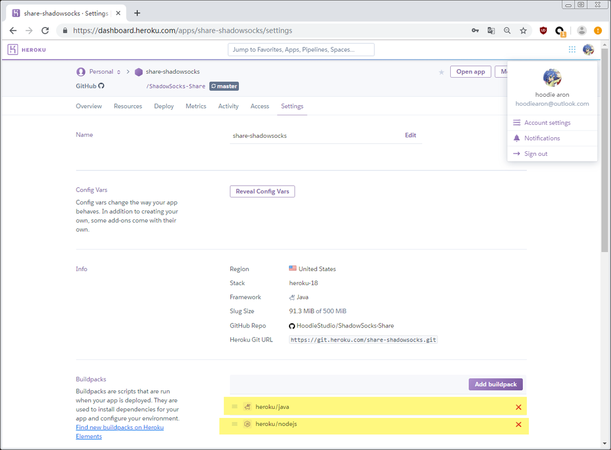The image size is (611, 450).
Task: Remove the heroku/java buildpack
Action: point(518,407)
